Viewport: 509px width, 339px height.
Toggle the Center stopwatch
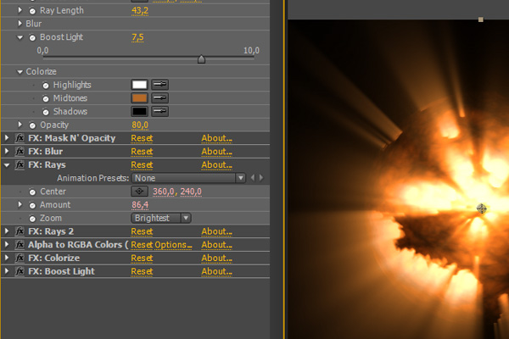click(x=32, y=192)
